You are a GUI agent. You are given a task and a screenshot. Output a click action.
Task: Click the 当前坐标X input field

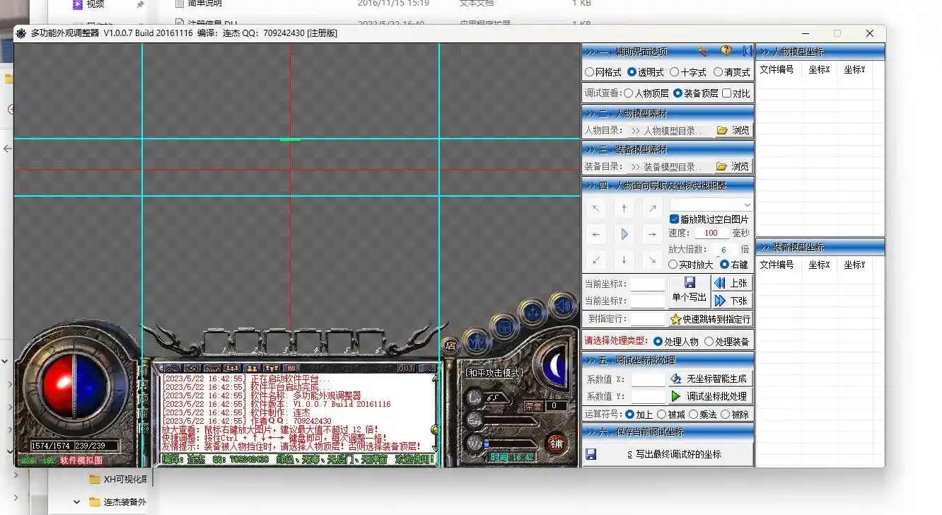tap(648, 284)
